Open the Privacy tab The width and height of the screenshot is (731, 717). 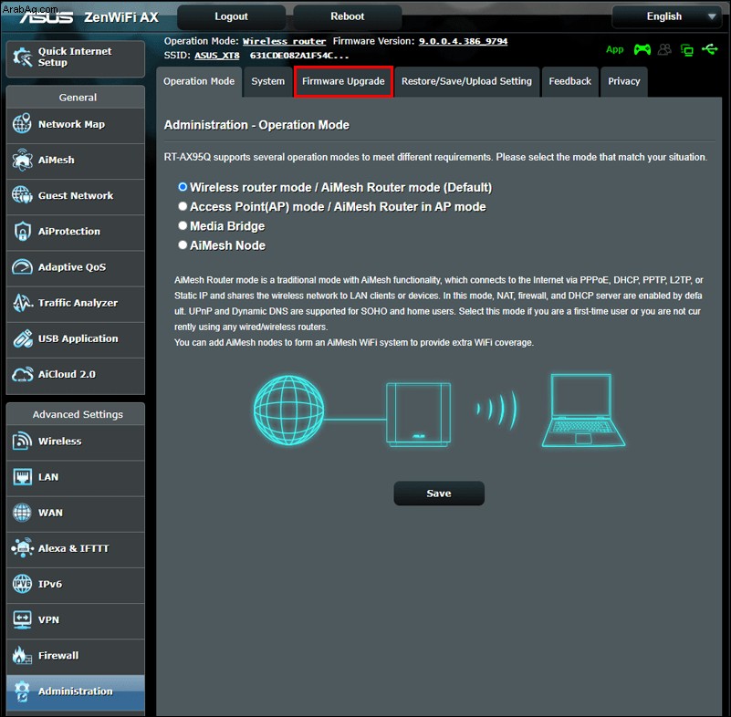(624, 81)
